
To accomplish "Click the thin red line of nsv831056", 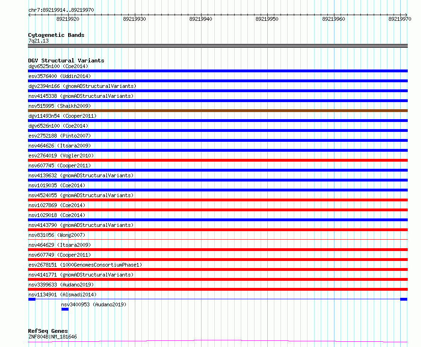I will [x=218, y=239].
